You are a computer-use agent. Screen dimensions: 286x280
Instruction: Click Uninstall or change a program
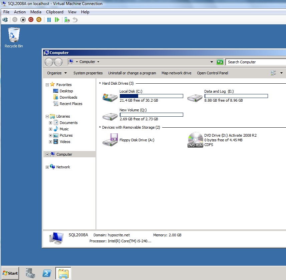[132, 73]
